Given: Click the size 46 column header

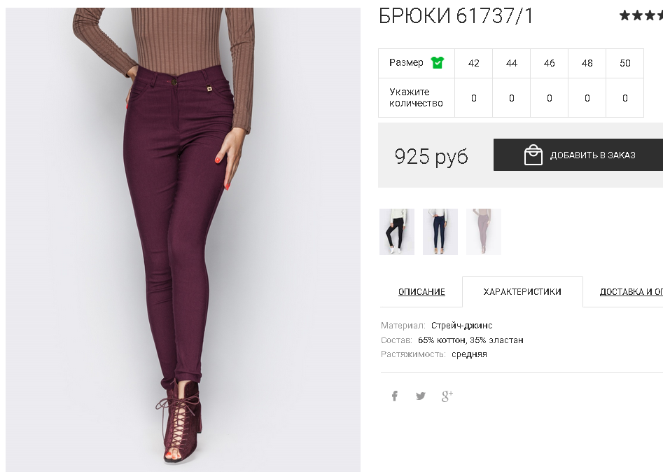Looking at the screenshot, I should 550,64.
